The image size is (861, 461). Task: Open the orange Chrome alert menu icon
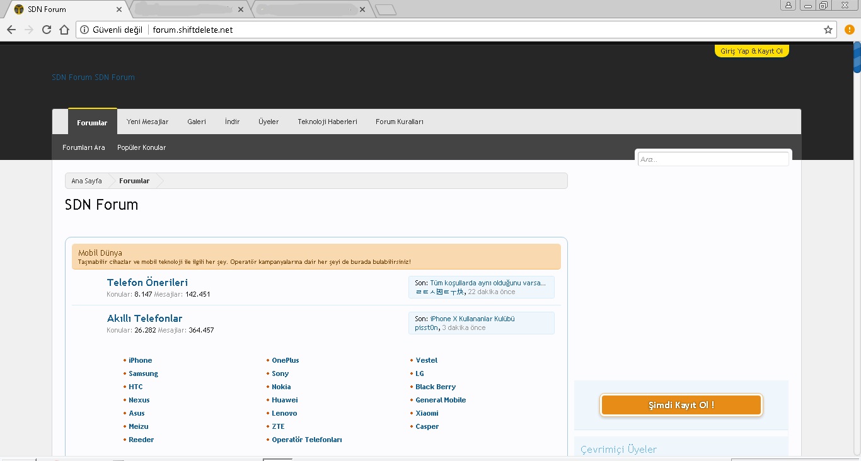850,30
